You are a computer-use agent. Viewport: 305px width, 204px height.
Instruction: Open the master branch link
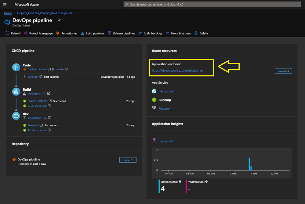[60, 69]
